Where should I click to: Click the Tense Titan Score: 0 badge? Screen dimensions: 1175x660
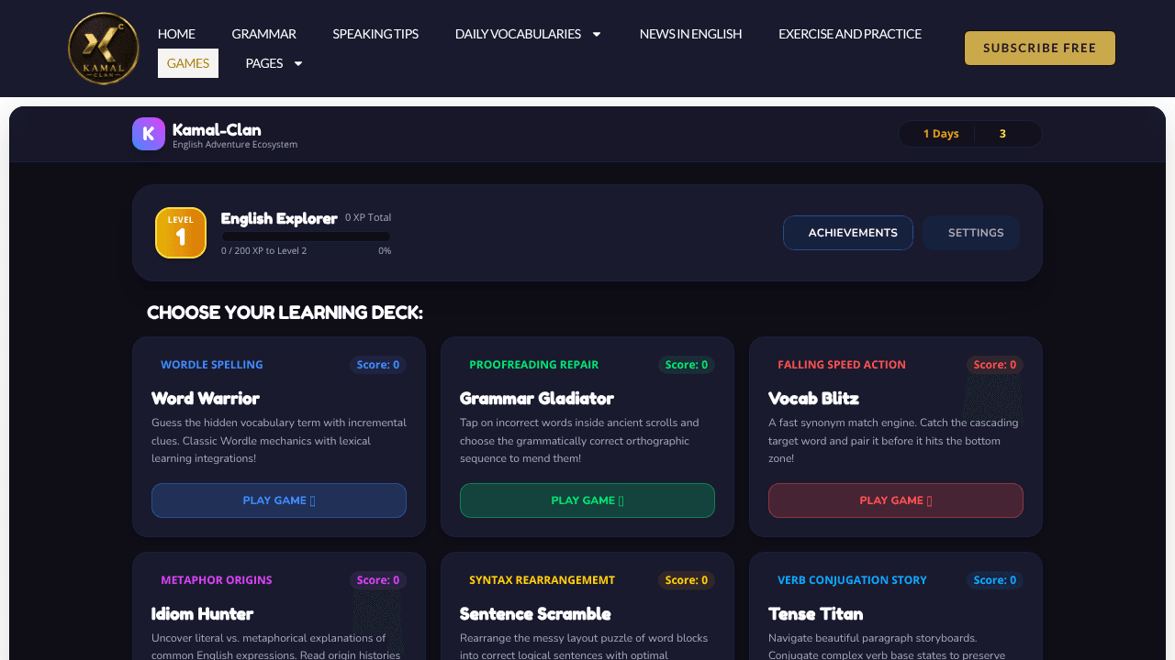click(995, 580)
